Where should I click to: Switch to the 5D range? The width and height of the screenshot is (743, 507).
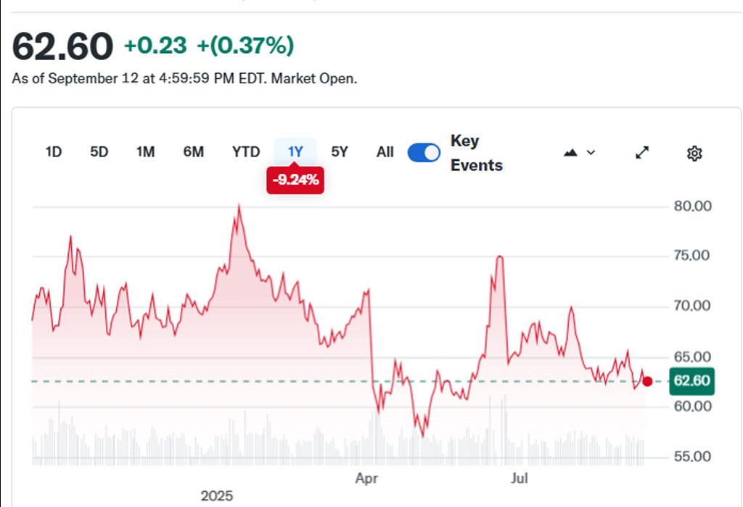(99, 152)
